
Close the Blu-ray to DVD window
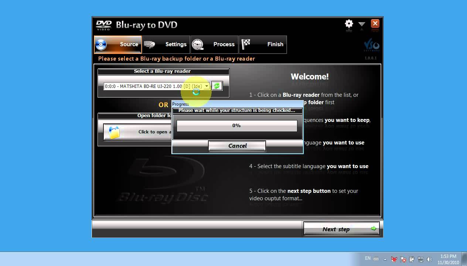click(375, 24)
